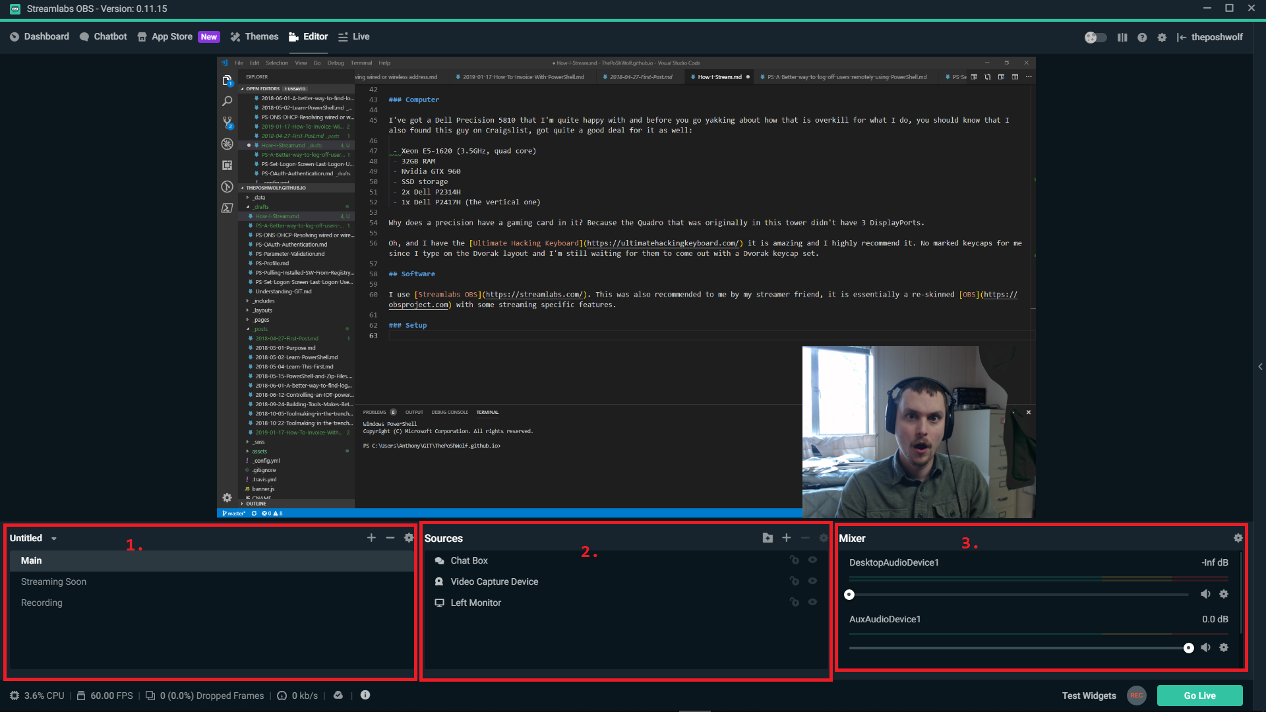1266x712 pixels.
Task: Select the Streaming Soon scene
Action: 211,581
